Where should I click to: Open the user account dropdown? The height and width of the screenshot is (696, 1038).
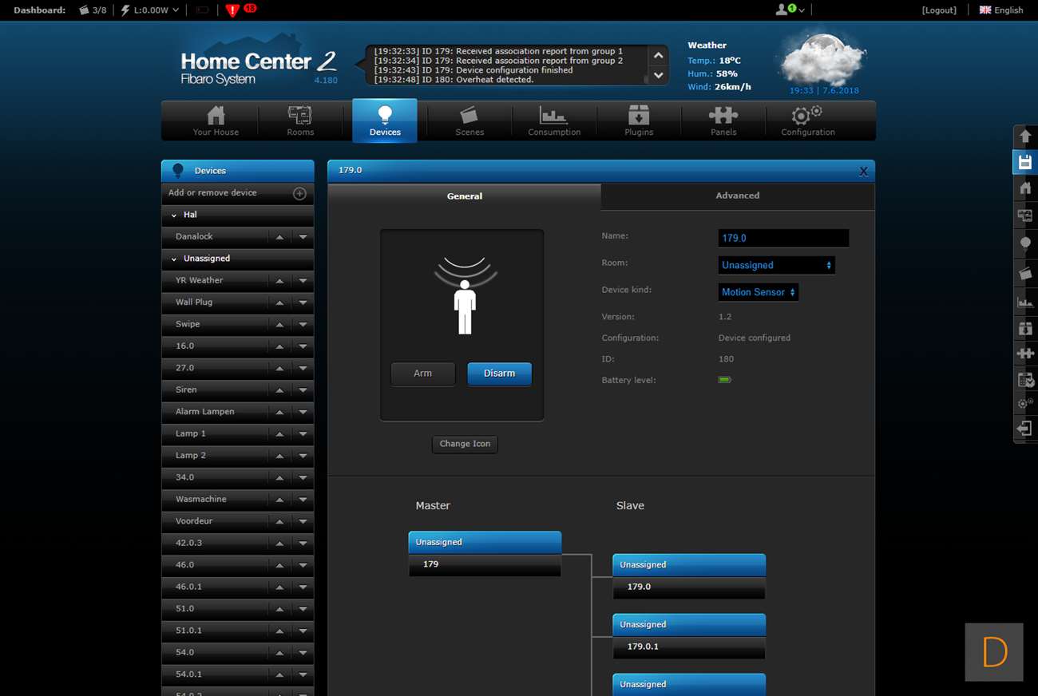[790, 10]
